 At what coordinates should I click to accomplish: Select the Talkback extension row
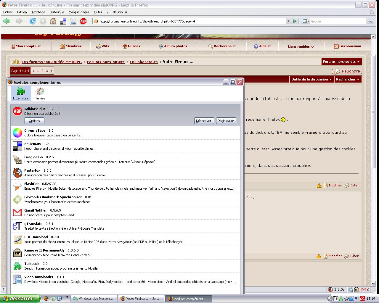(126, 266)
